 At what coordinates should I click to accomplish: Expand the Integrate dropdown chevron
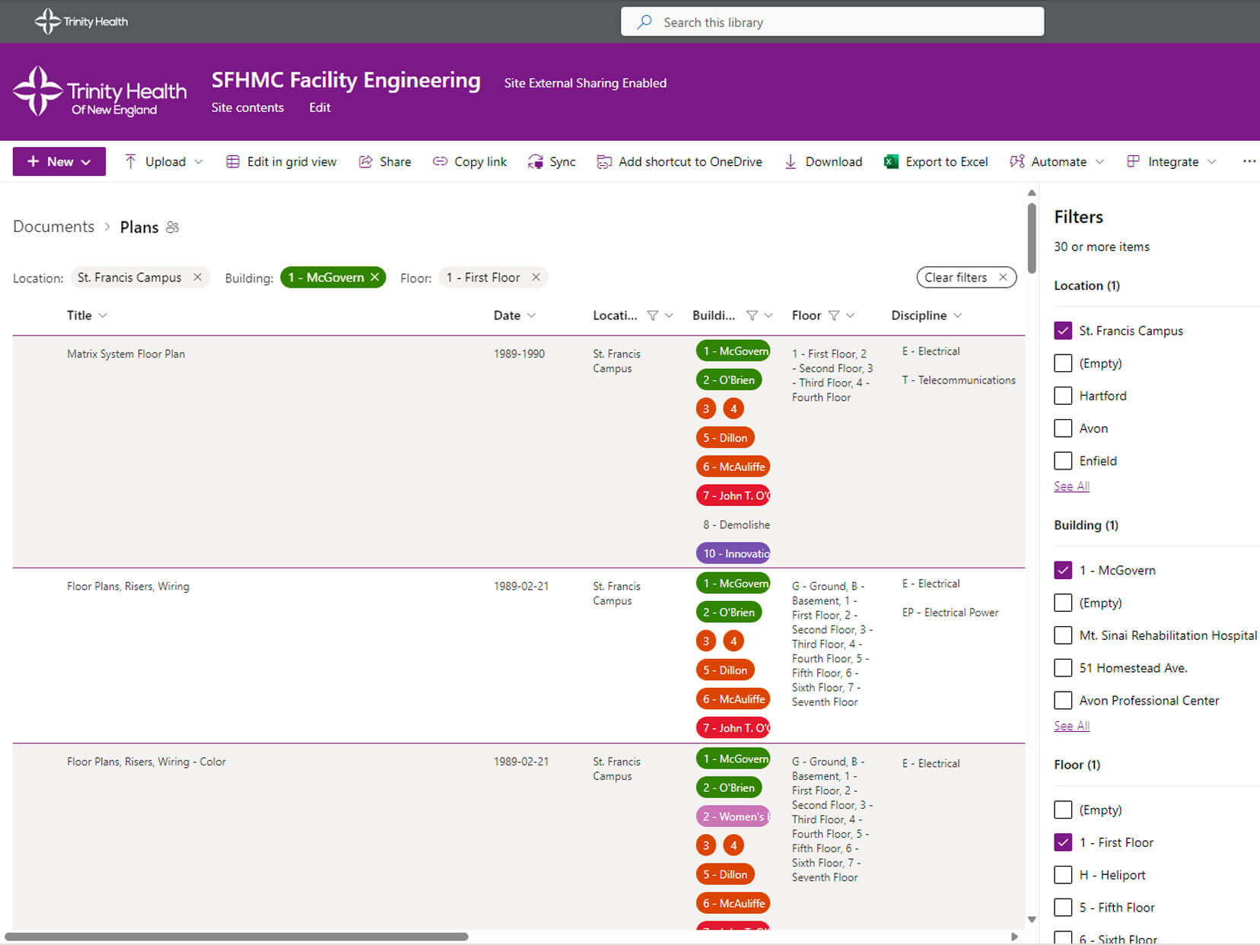1212,161
